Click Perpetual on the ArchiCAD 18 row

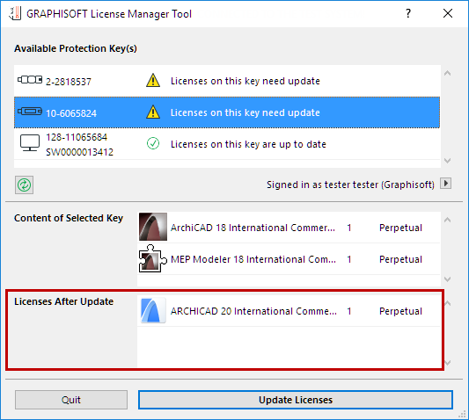coord(400,228)
